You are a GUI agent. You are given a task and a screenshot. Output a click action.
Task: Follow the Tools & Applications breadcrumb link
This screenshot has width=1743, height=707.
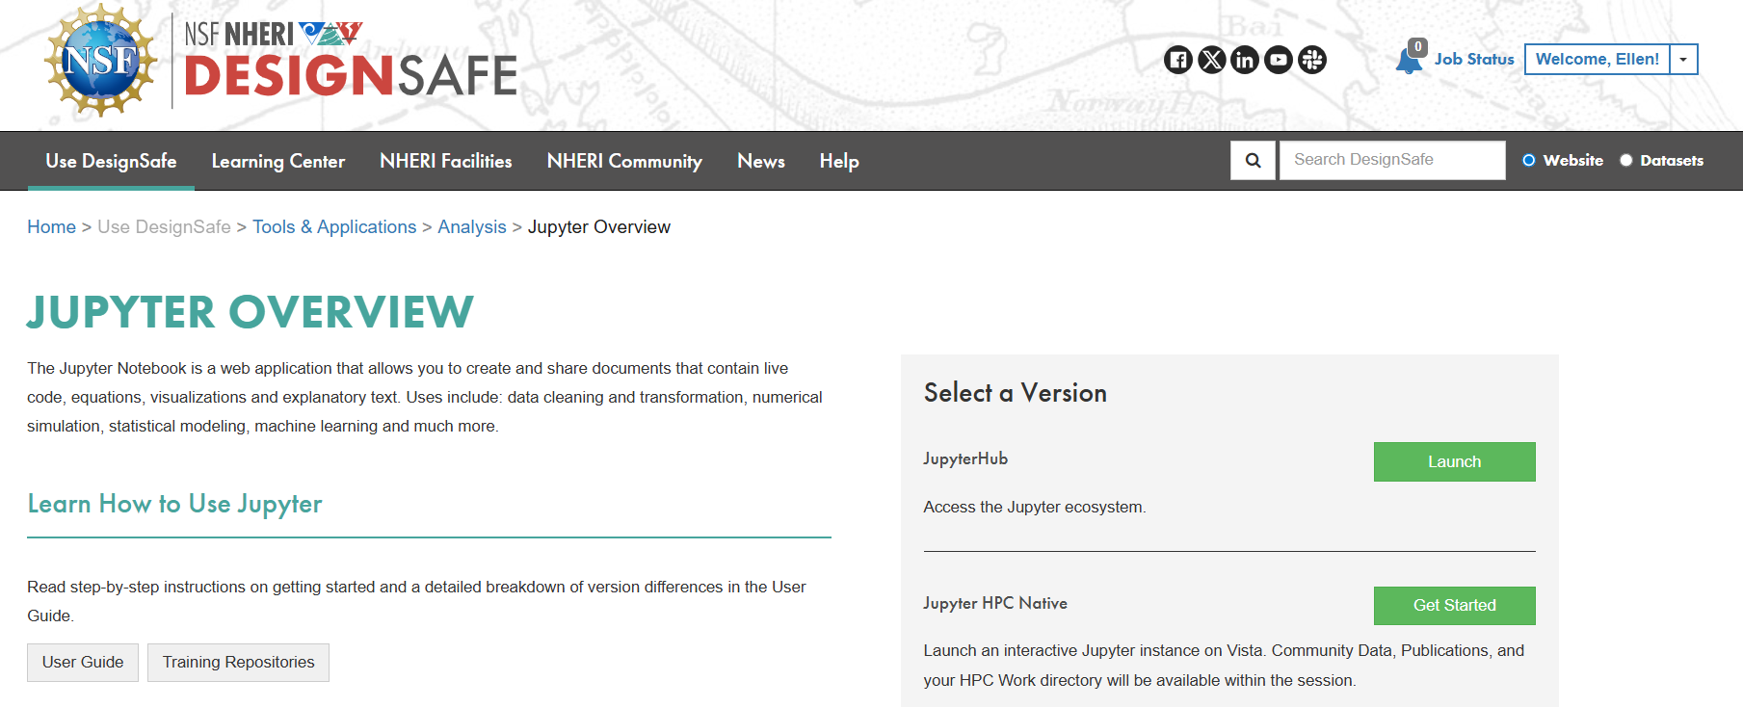coord(334,227)
